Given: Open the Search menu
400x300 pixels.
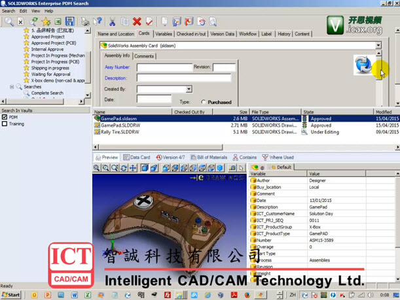Looking at the screenshot, I should (9, 11).
